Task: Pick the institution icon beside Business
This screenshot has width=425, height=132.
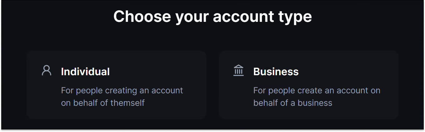Action: point(239,71)
